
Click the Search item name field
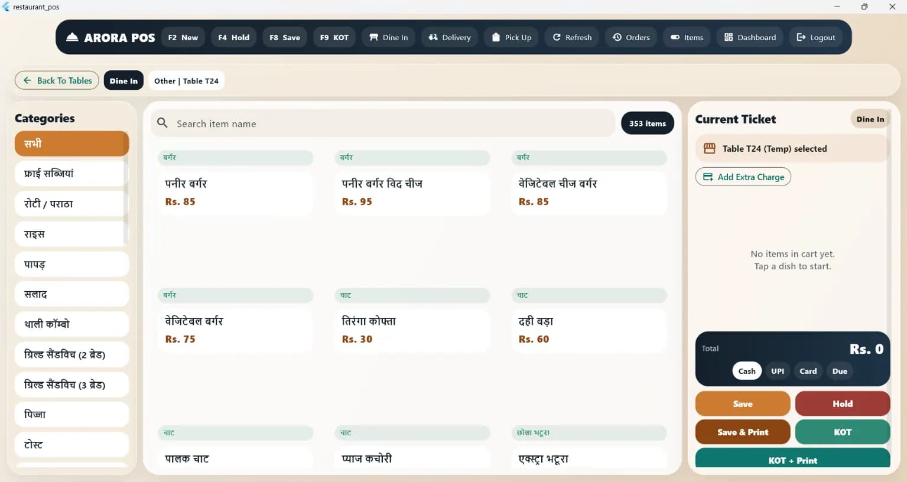click(x=383, y=123)
